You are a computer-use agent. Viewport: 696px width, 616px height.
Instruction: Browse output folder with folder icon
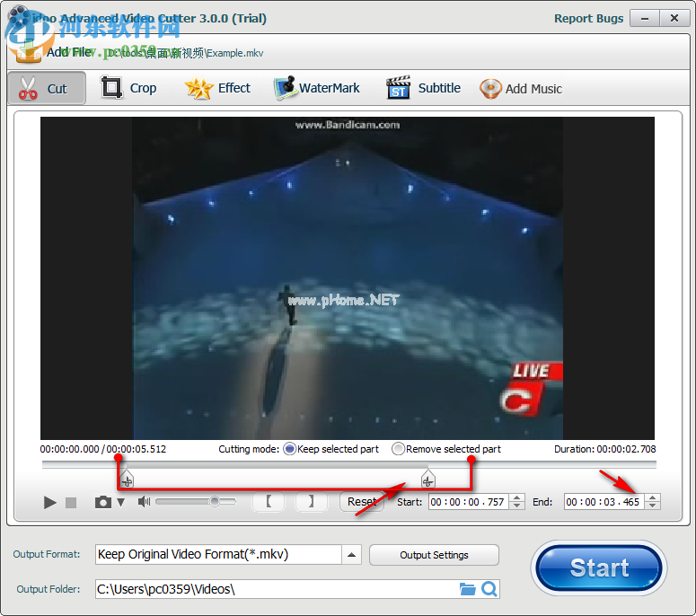(x=467, y=589)
